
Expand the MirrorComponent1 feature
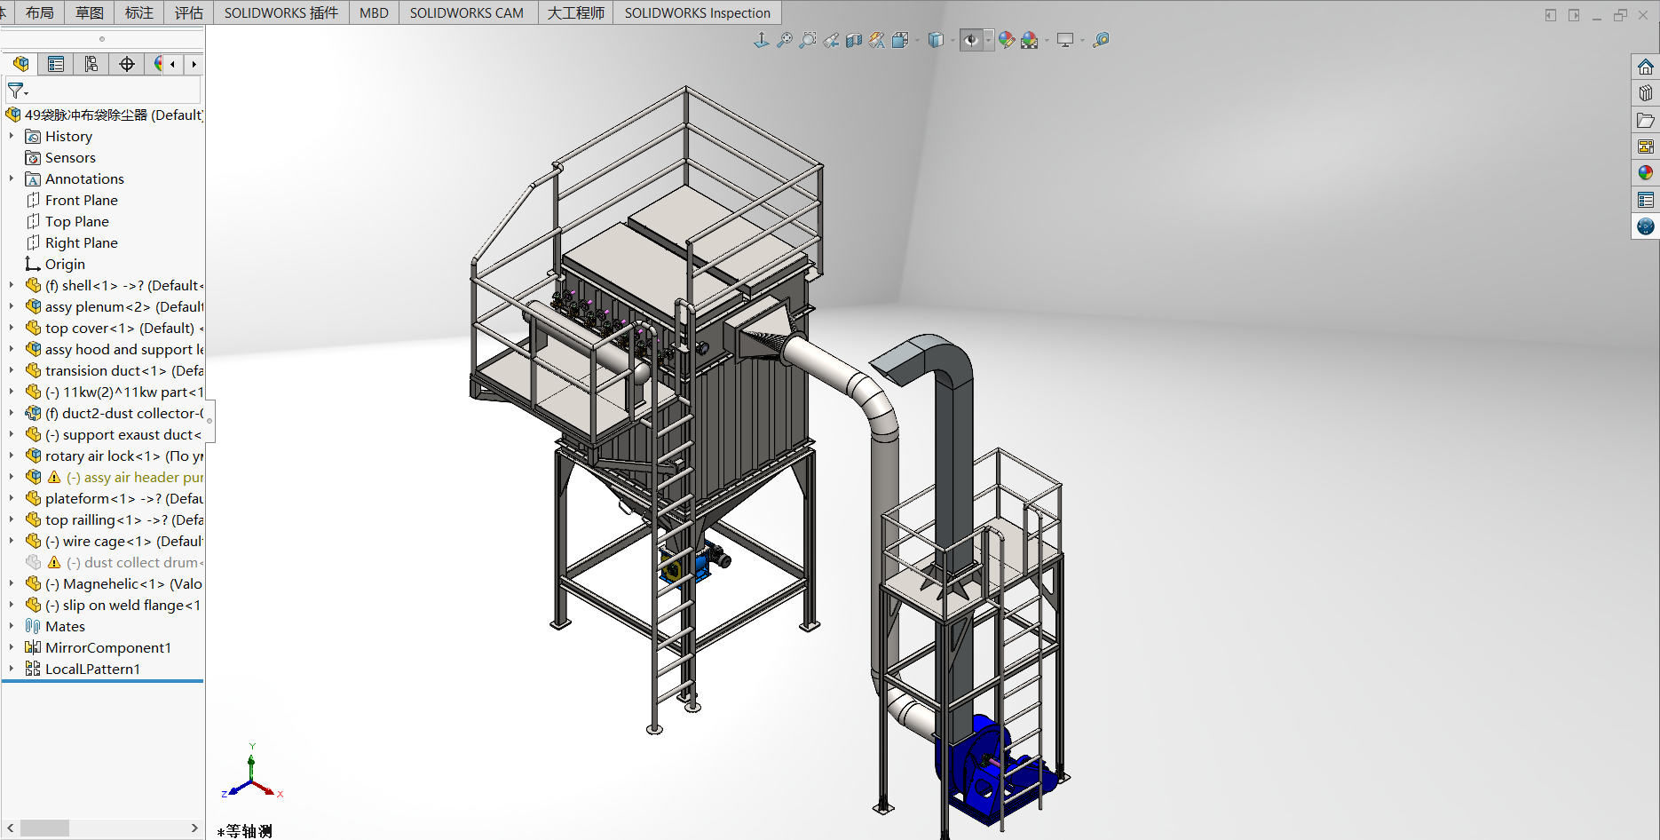[x=12, y=647]
